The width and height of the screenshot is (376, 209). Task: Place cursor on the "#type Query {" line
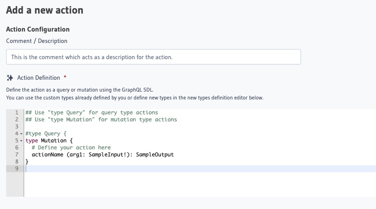tap(46, 134)
